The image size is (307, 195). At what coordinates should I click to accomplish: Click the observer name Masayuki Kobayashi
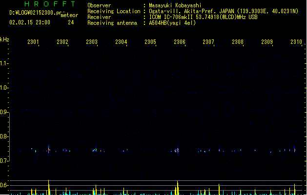tap(175, 5)
